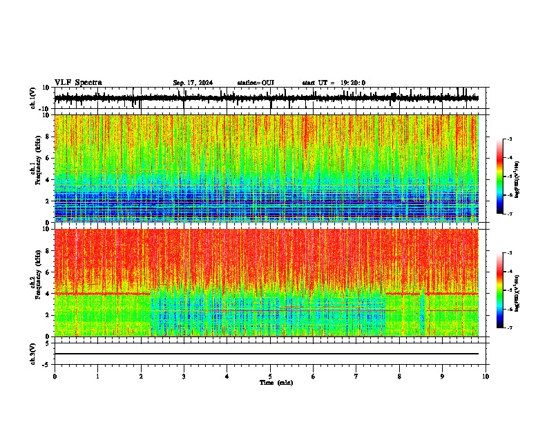Click time axis tick label "2"
Image resolution: width=547 pixels, height=422 pixels.
click(x=141, y=376)
